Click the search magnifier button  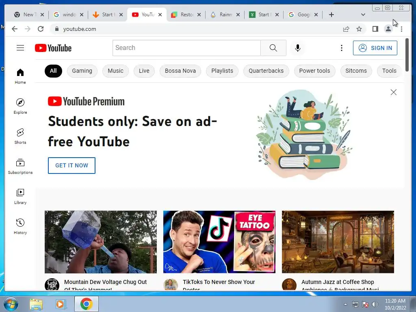[273, 48]
